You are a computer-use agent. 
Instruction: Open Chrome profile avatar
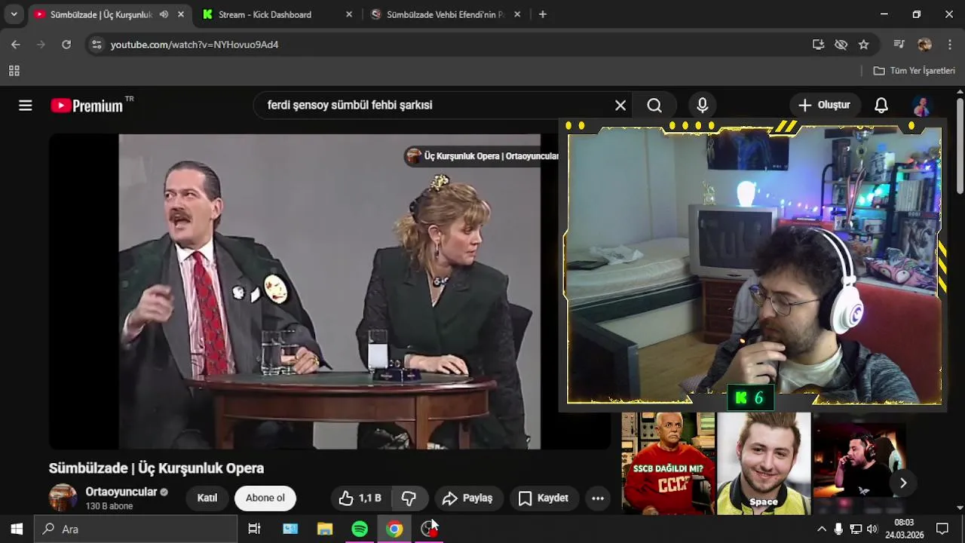click(x=924, y=44)
